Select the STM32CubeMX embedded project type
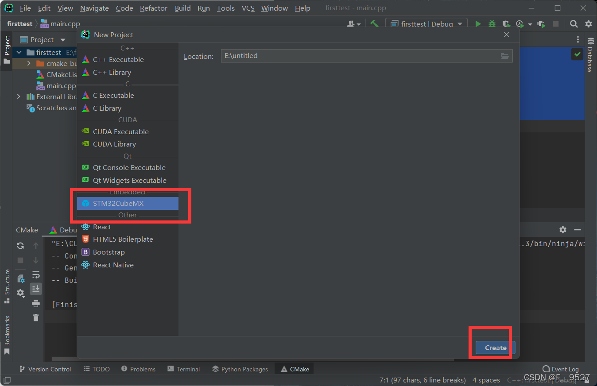This screenshot has width=597, height=386. 128,204
